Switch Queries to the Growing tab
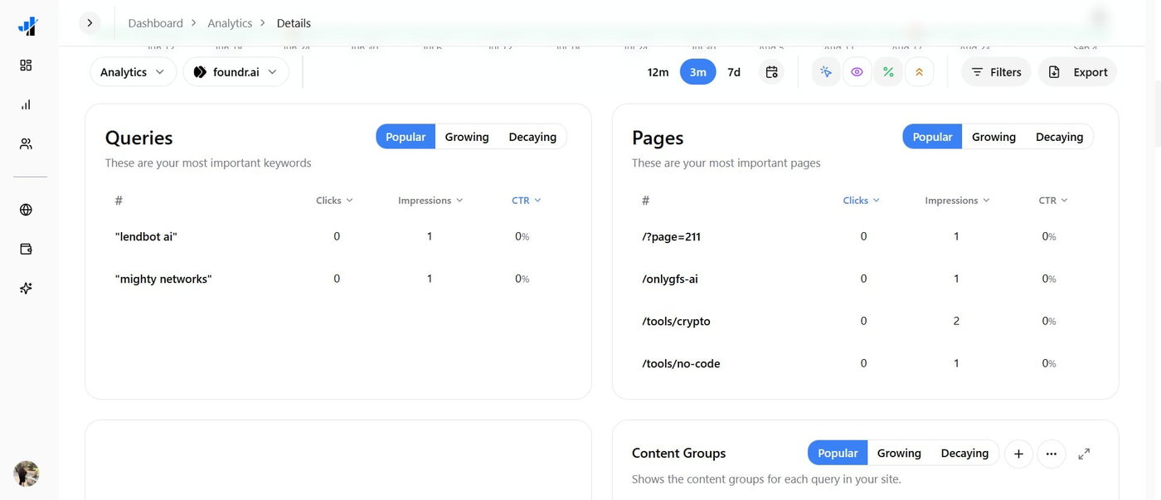This screenshot has height=500, width=1161. (467, 137)
